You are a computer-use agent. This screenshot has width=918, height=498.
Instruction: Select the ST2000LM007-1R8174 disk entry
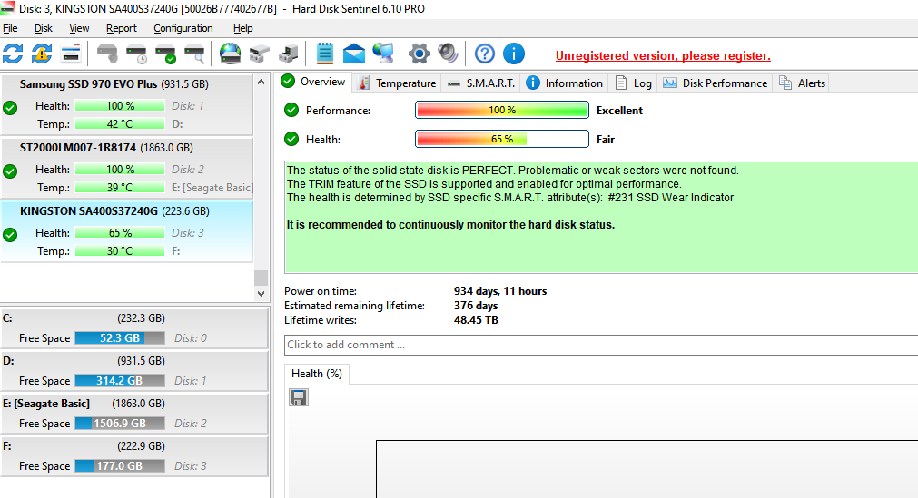click(126, 168)
